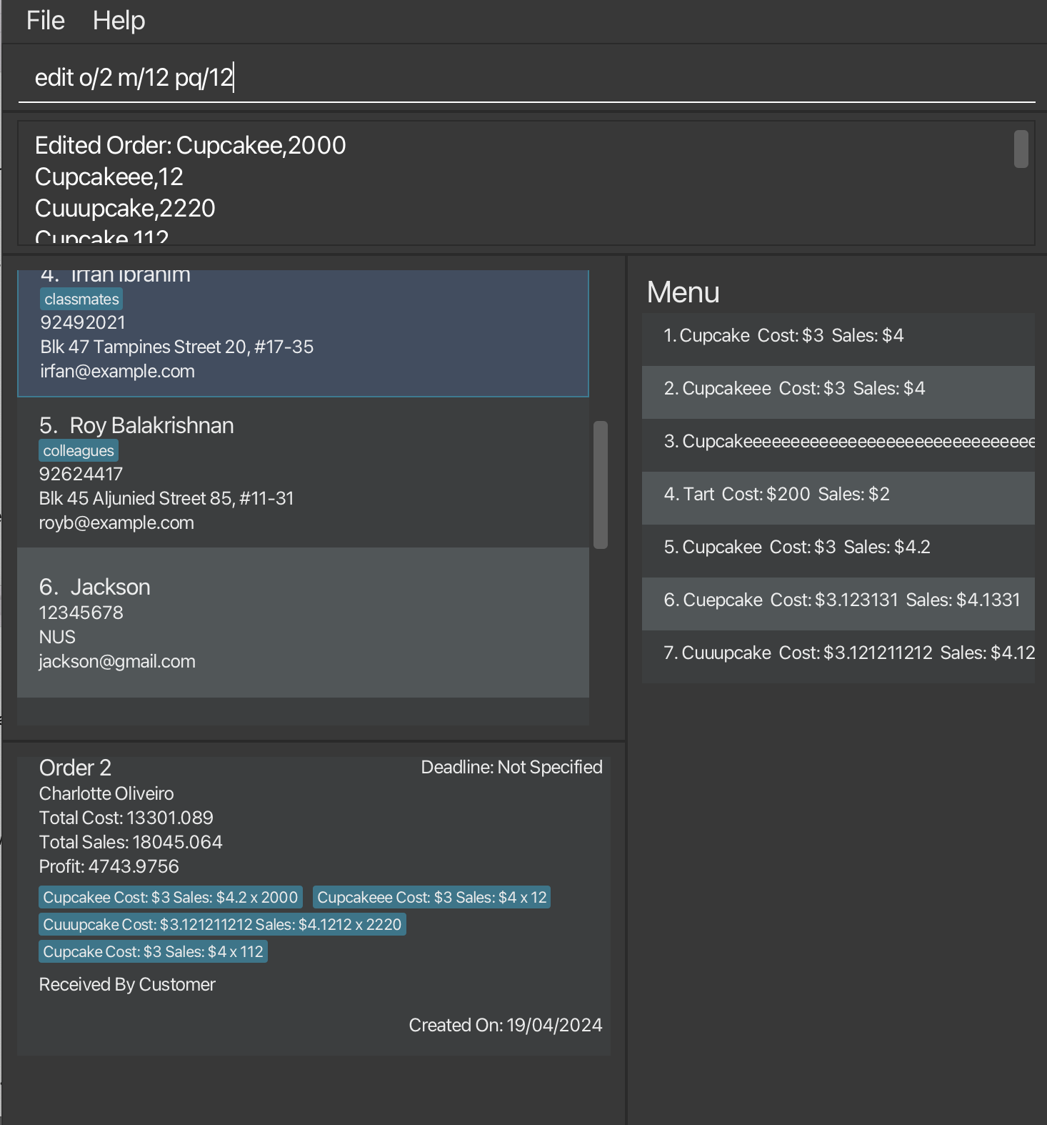Open the File menu
The height and width of the screenshot is (1125, 1047).
(46, 21)
